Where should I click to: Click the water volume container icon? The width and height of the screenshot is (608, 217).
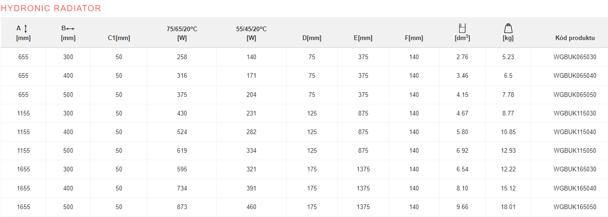pos(462,28)
